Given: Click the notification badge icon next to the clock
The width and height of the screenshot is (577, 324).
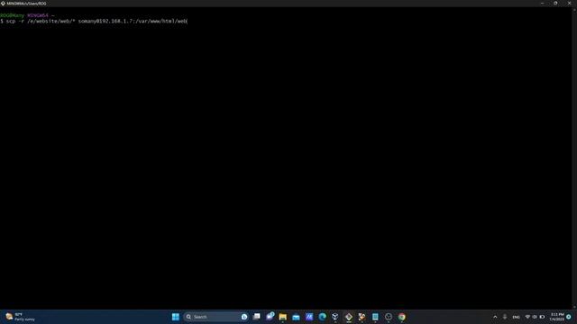Looking at the screenshot, I should (x=569, y=317).
